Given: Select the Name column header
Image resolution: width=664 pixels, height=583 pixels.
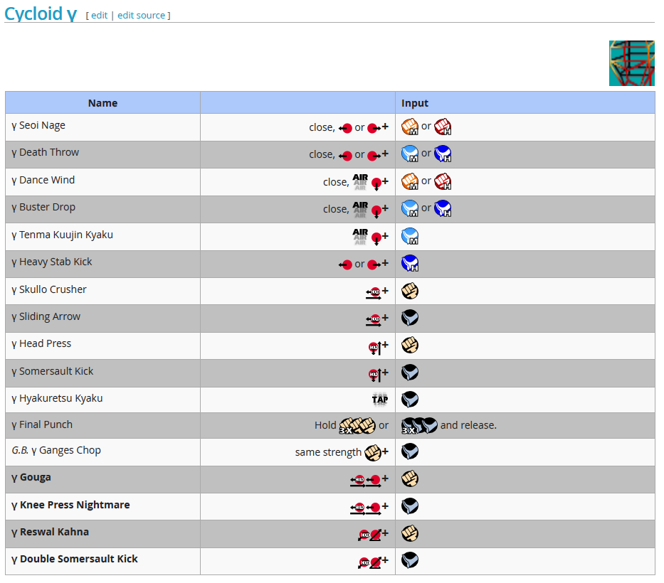Looking at the screenshot, I should click(102, 103).
